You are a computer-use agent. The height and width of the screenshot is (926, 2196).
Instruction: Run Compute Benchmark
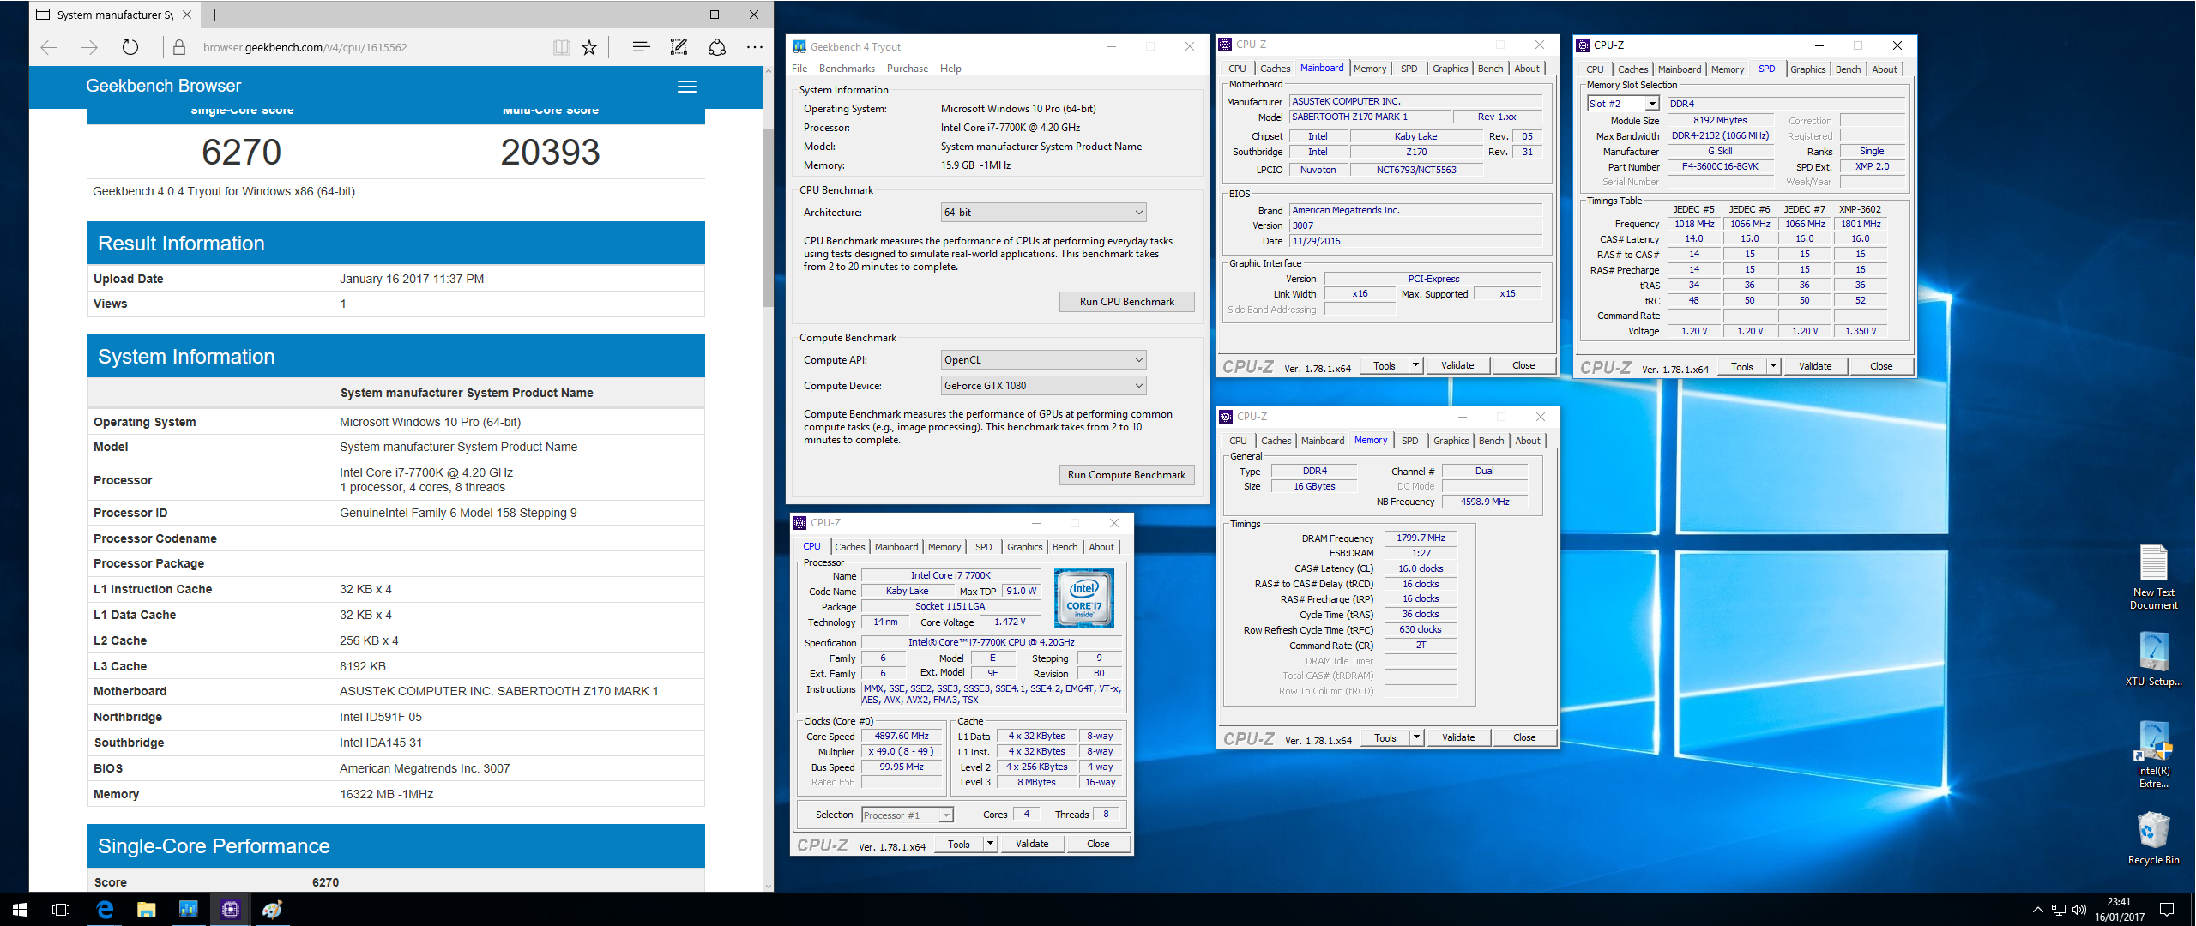pos(1126,475)
